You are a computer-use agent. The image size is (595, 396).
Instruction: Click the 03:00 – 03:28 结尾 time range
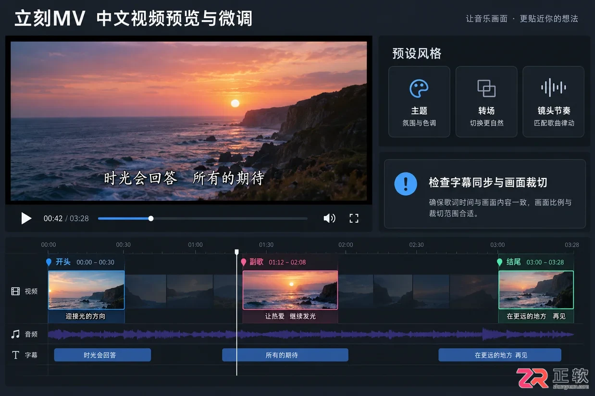click(x=545, y=262)
